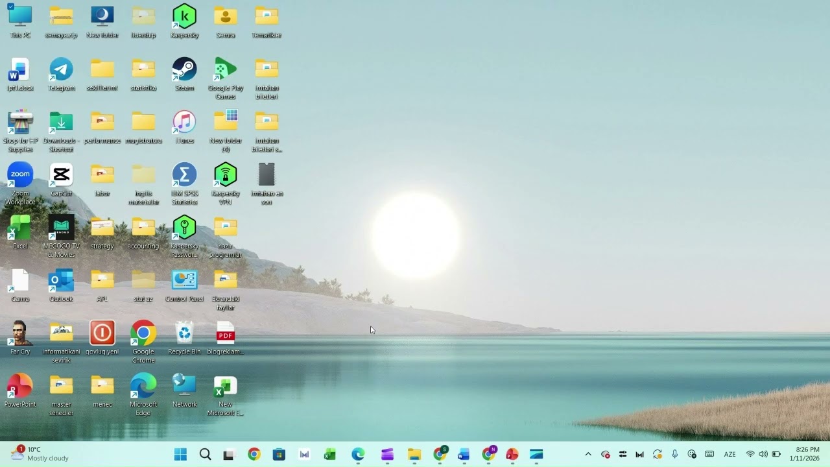The height and width of the screenshot is (467, 830).
Task: Open Word from the taskbar
Action: 464,455
